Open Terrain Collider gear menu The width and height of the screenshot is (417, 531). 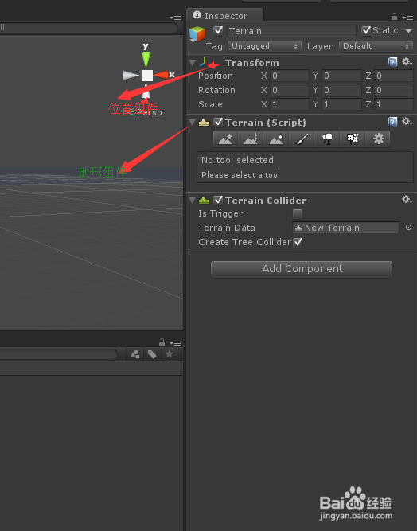(x=407, y=200)
